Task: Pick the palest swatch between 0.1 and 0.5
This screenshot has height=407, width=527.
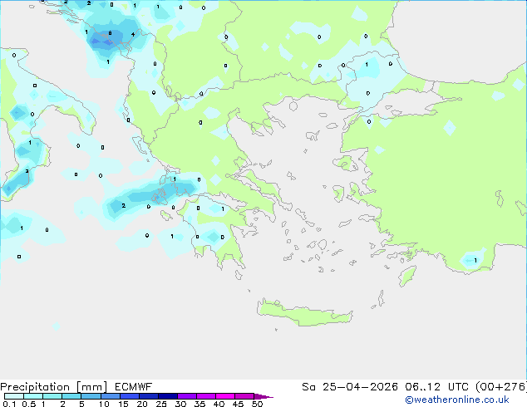Action: (14, 396)
